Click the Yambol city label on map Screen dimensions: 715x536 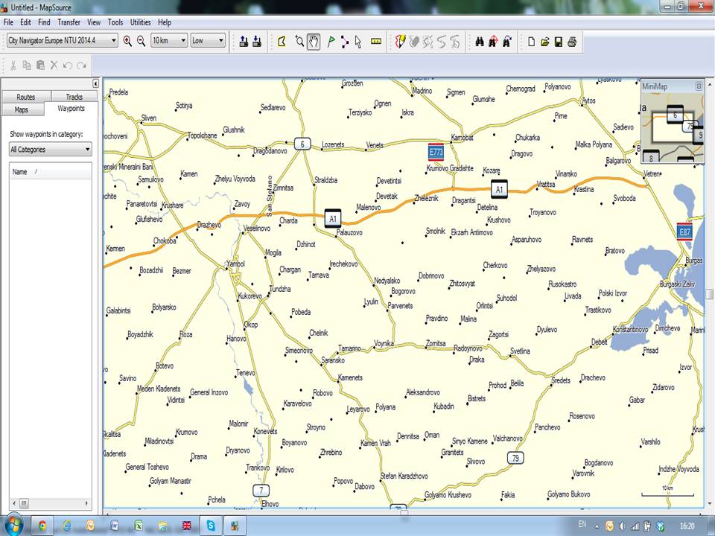point(236,264)
